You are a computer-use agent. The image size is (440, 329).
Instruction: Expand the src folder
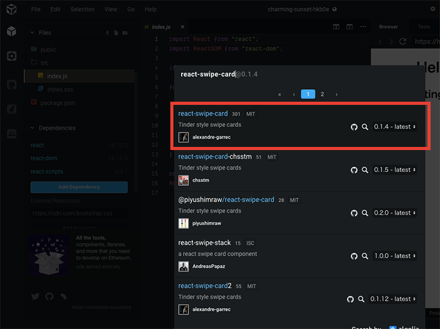point(40,63)
